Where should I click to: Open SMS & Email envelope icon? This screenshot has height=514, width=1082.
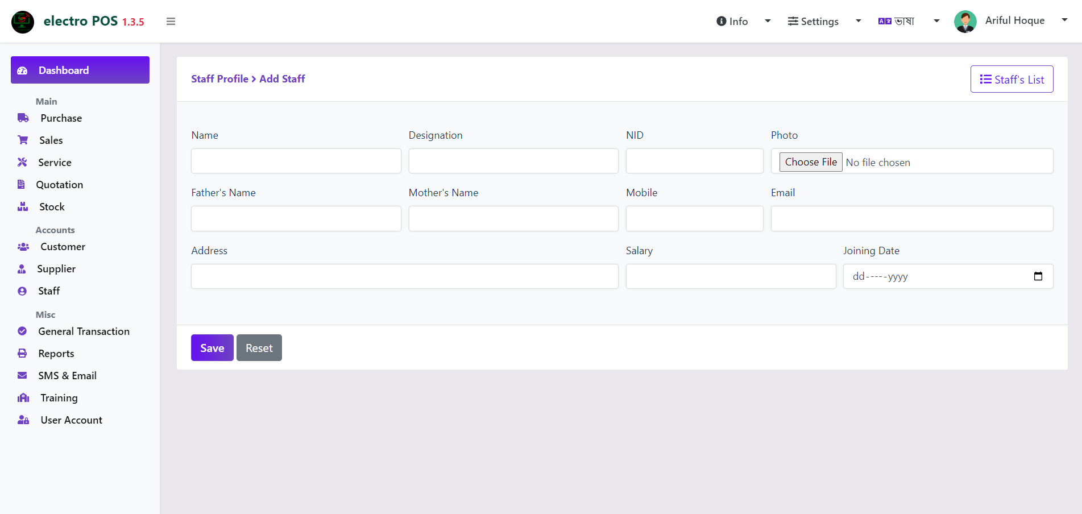[x=22, y=375]
